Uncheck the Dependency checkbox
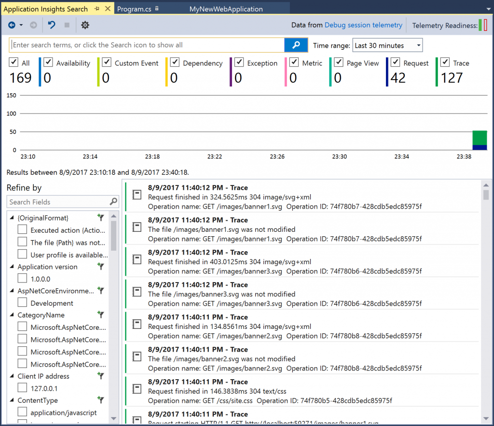 [x=175, y=62]
